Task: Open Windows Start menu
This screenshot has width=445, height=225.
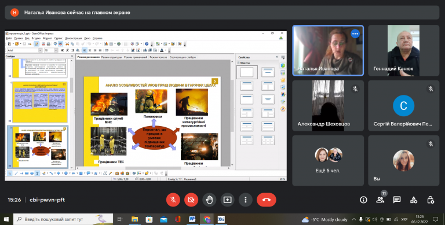Action: coord(6,219)
